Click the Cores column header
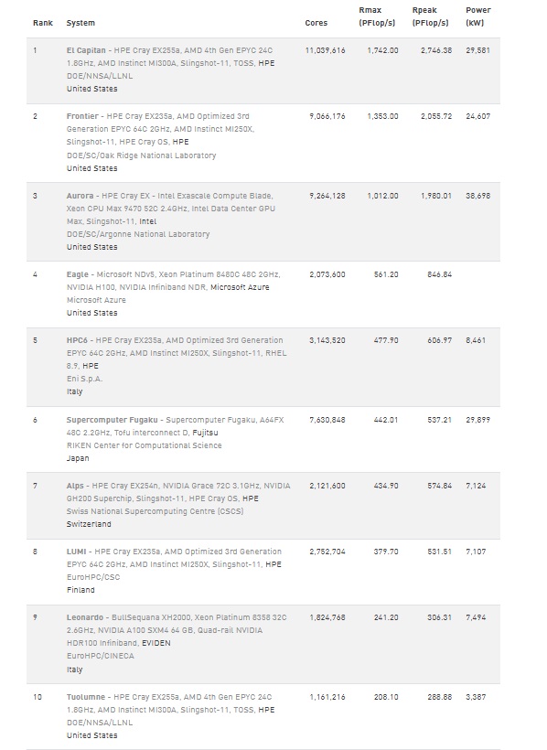 [x=316, y=23]
